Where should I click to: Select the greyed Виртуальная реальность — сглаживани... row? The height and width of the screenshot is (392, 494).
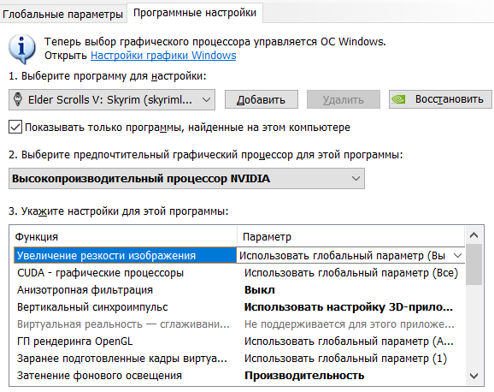click(x=239, y=324)
